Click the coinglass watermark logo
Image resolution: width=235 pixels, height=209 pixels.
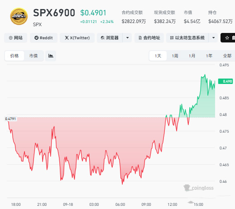pyautogui.click(x=198, y=188)
